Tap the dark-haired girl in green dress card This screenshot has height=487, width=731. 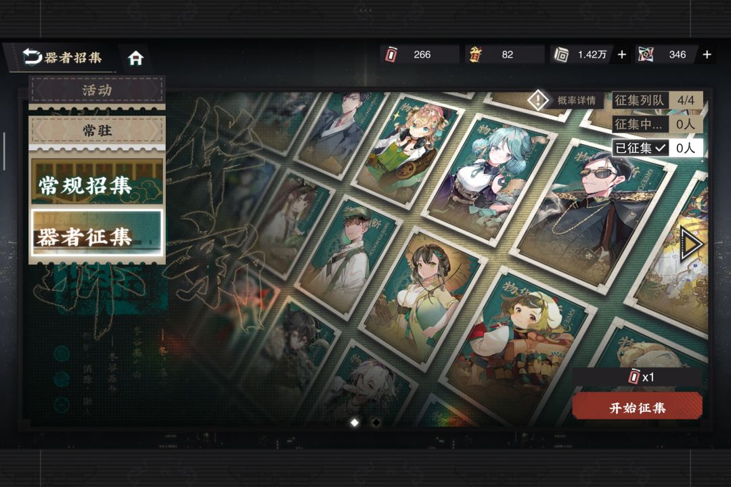(424, 298)
